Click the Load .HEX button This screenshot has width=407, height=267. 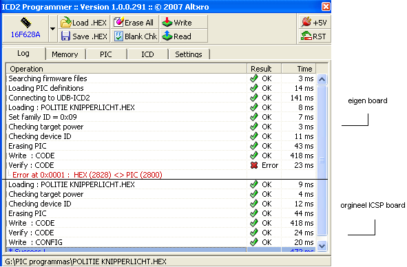pyautogui.click(x=84, y=23)
